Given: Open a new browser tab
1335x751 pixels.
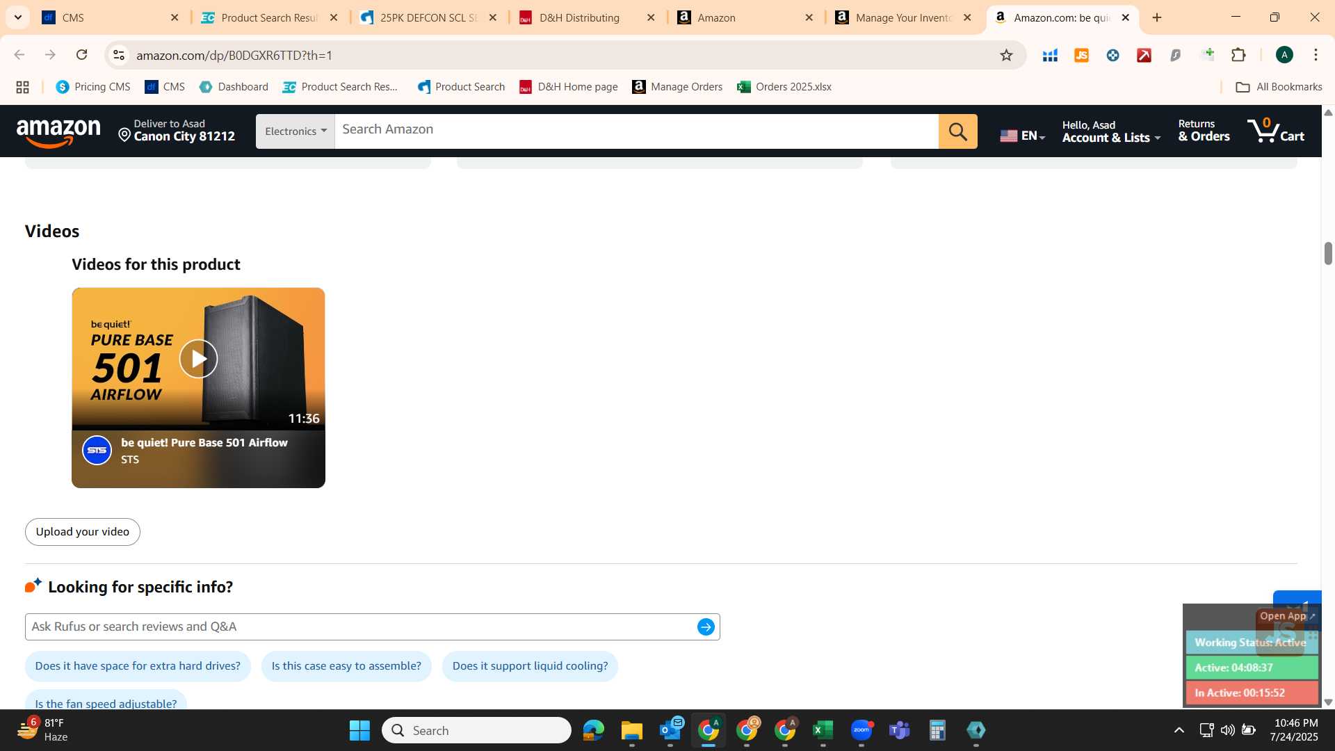Looking at the screenshot, I should click(1157, 18).
